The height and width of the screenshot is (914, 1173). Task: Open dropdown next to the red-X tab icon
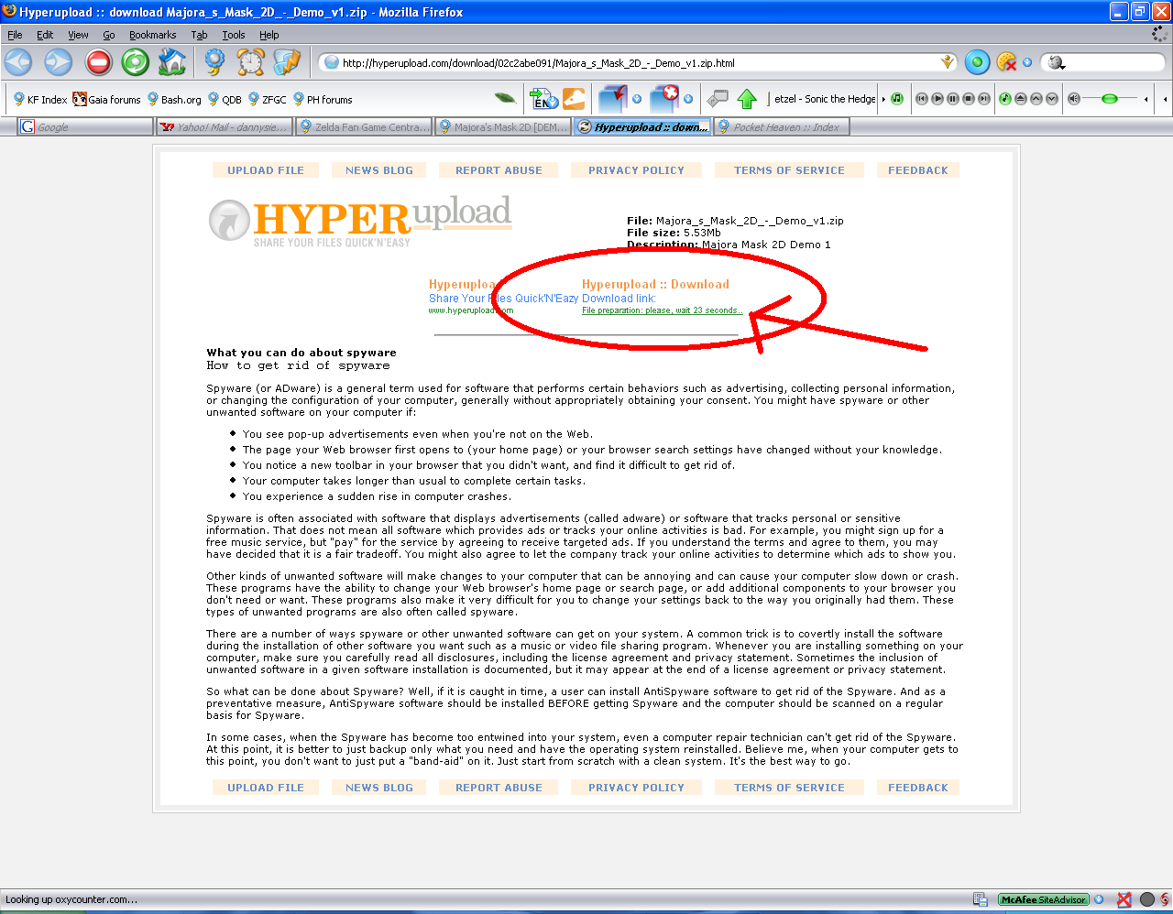coord(687,99)
